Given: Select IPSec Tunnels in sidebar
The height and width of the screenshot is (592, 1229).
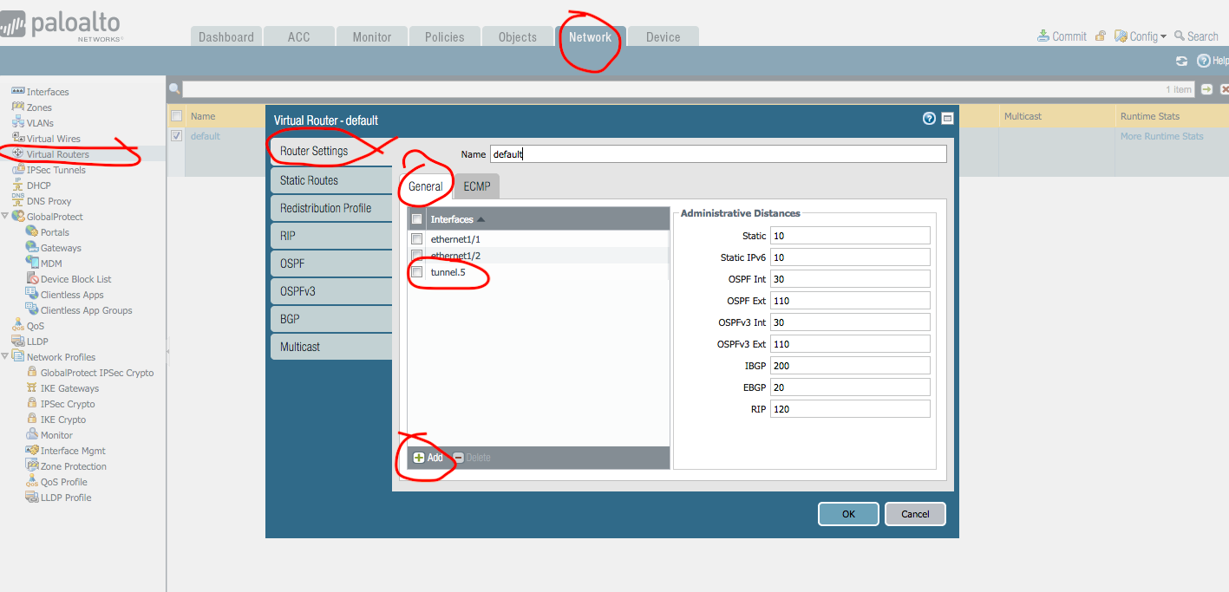Looking at the screenshot, I should [56, 170].
